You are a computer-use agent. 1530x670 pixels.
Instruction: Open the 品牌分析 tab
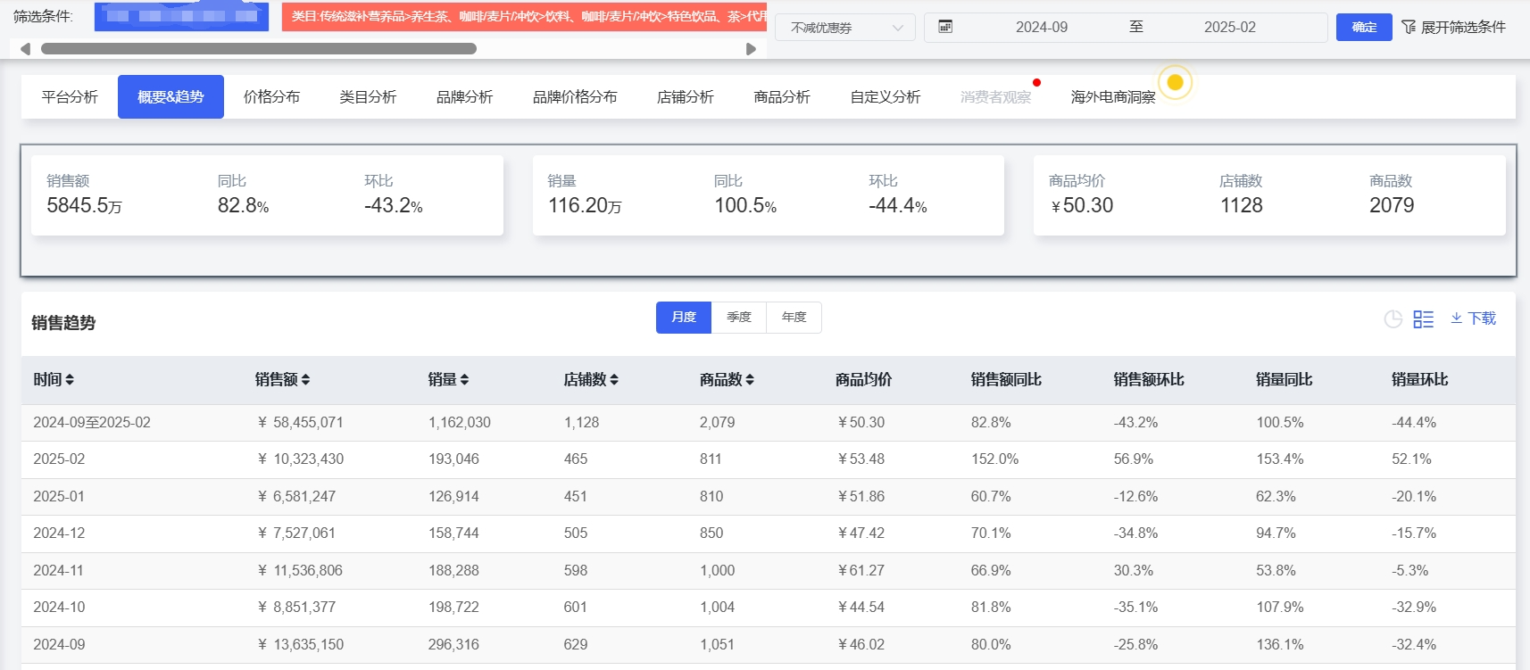464,96
